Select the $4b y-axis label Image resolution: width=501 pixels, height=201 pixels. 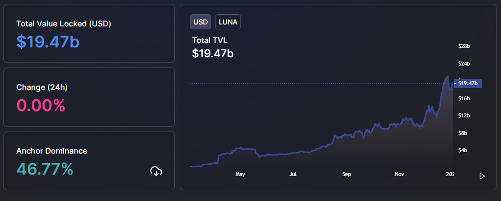(463, 150)
